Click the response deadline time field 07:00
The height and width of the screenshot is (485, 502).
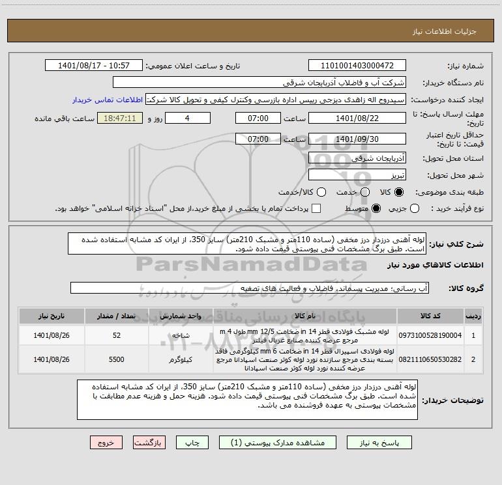tap(258, 118)
